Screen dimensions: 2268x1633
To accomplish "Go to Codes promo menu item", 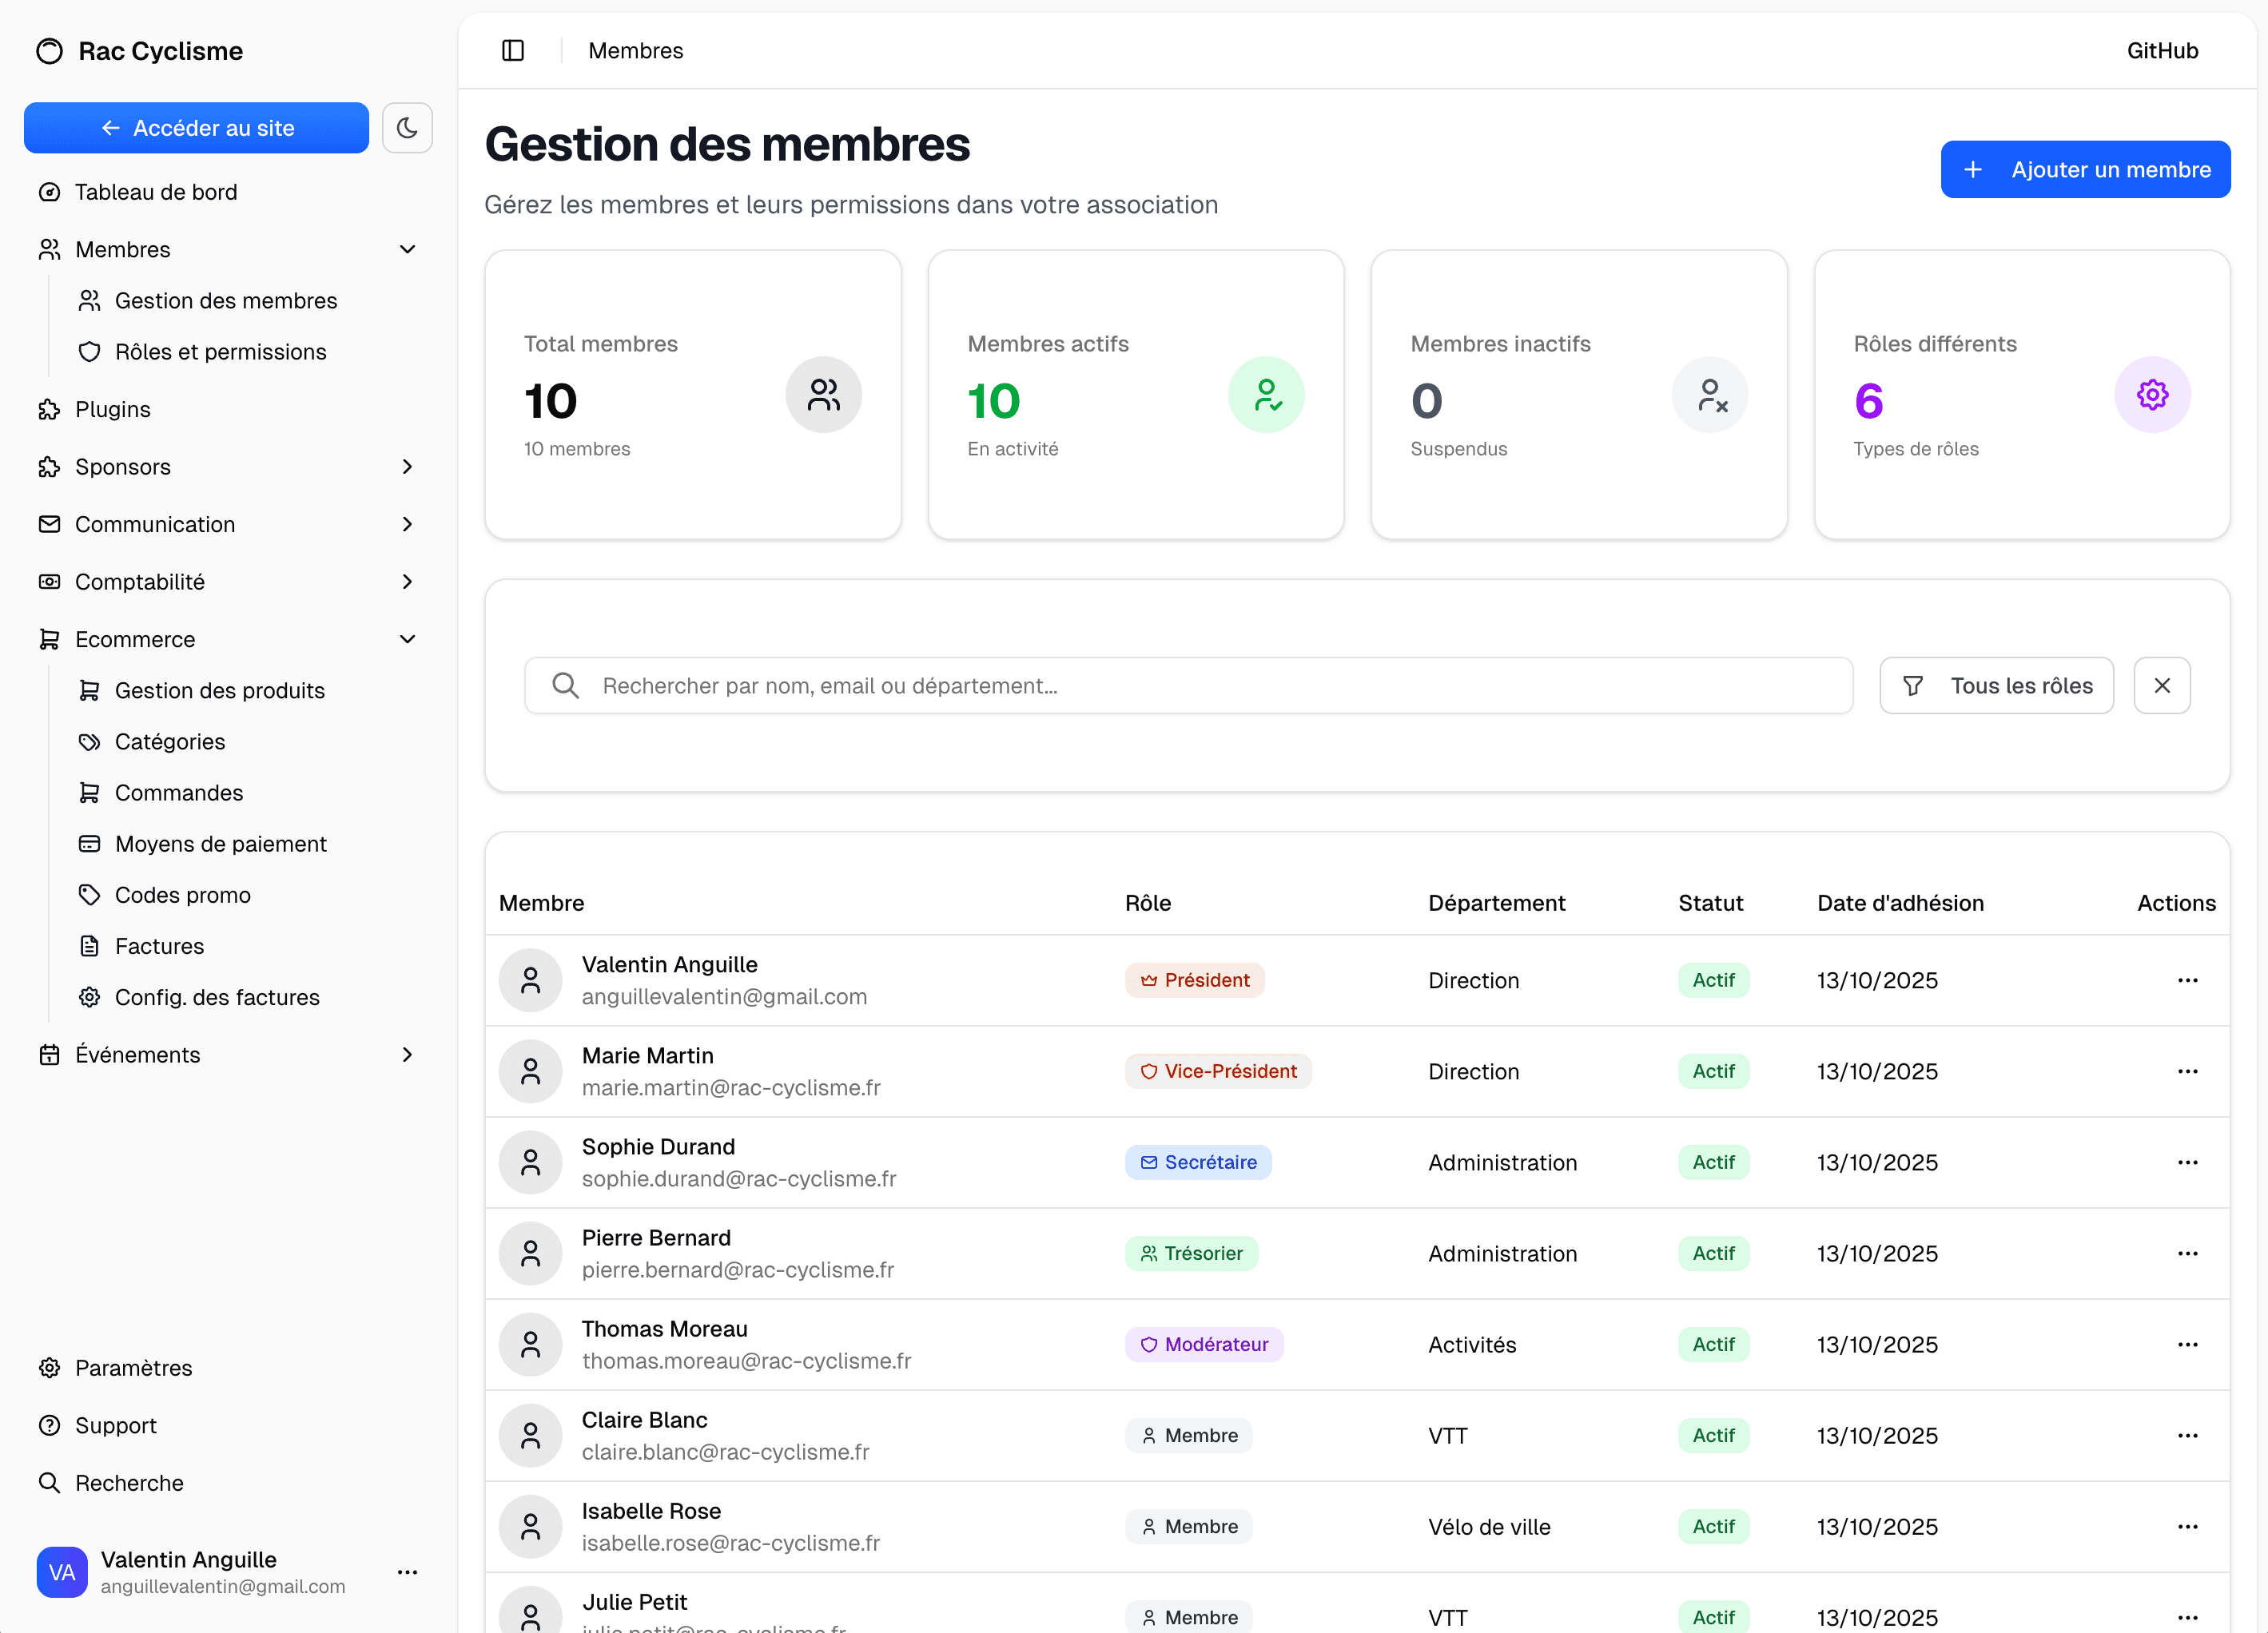I will pyautogui.click(x=182, y=895).
